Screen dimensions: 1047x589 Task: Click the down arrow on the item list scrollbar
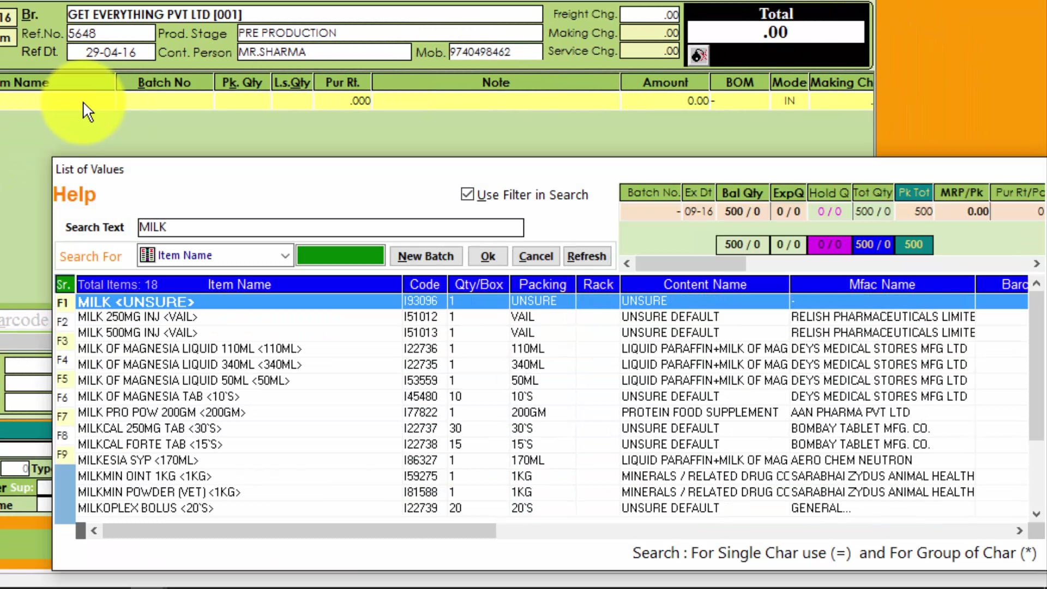point(1036,513)
